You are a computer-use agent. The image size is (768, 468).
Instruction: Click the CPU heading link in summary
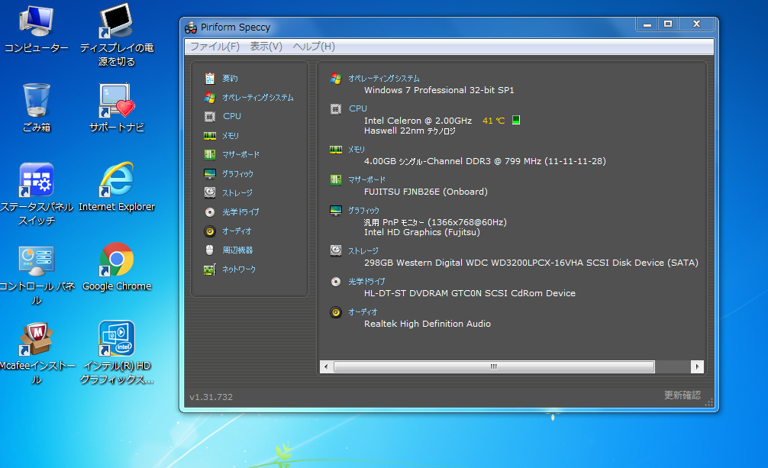pyautogui.click(x=357, y=108)
